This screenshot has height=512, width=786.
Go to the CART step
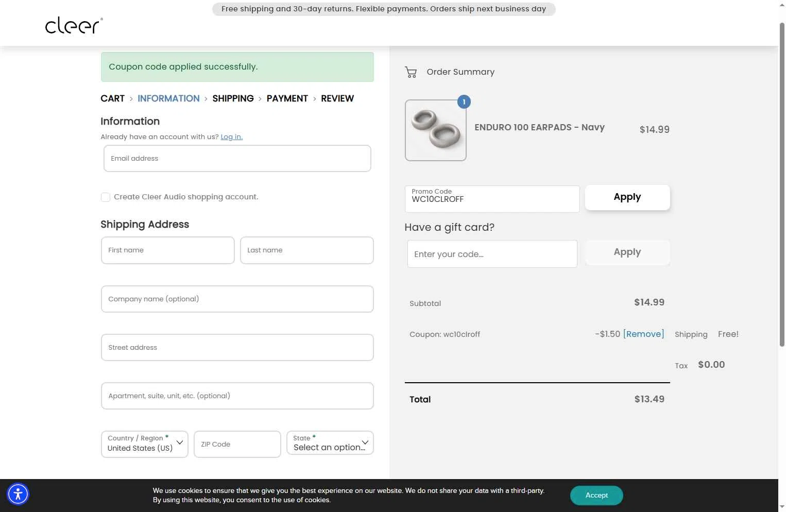click(112, 98)
